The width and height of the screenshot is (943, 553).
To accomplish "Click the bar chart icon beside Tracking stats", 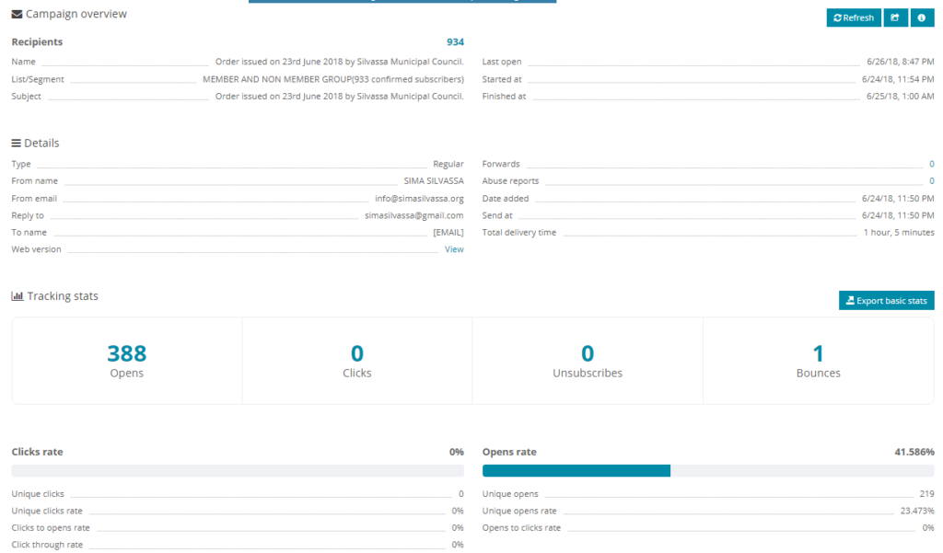I will 17,296.
